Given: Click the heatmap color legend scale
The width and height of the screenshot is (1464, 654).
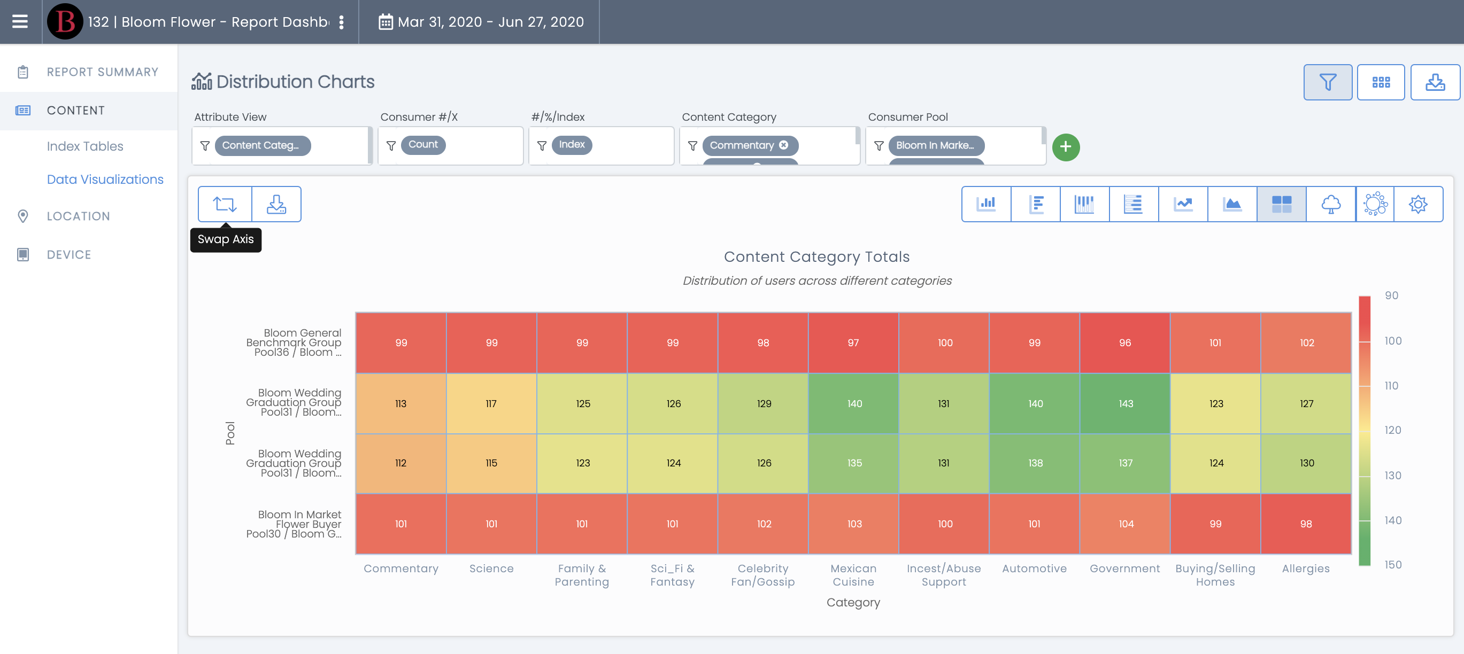Looking at the screenshot, I should [1364, 430].
